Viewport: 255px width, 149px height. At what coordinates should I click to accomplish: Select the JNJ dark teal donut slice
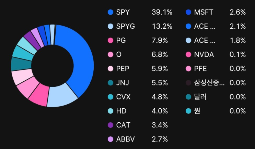point(17,64)
